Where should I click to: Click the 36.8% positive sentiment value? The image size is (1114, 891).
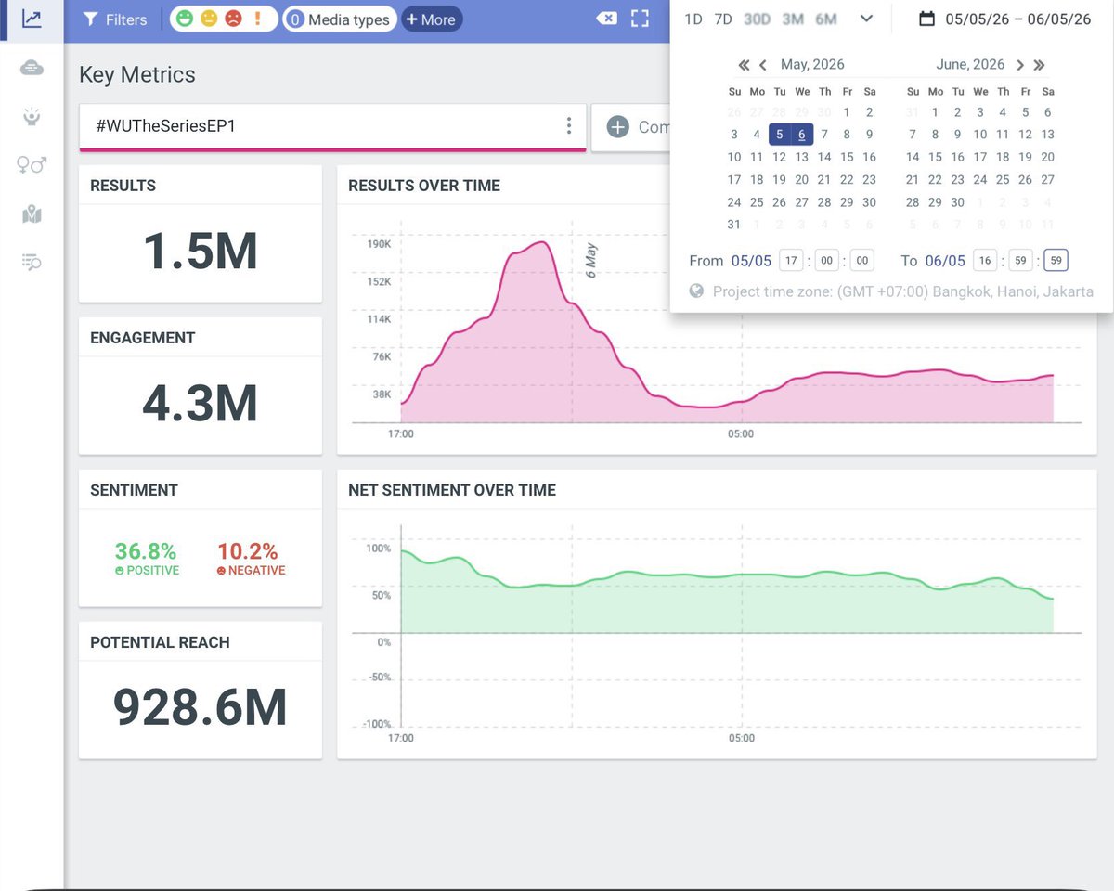(146, 552)
